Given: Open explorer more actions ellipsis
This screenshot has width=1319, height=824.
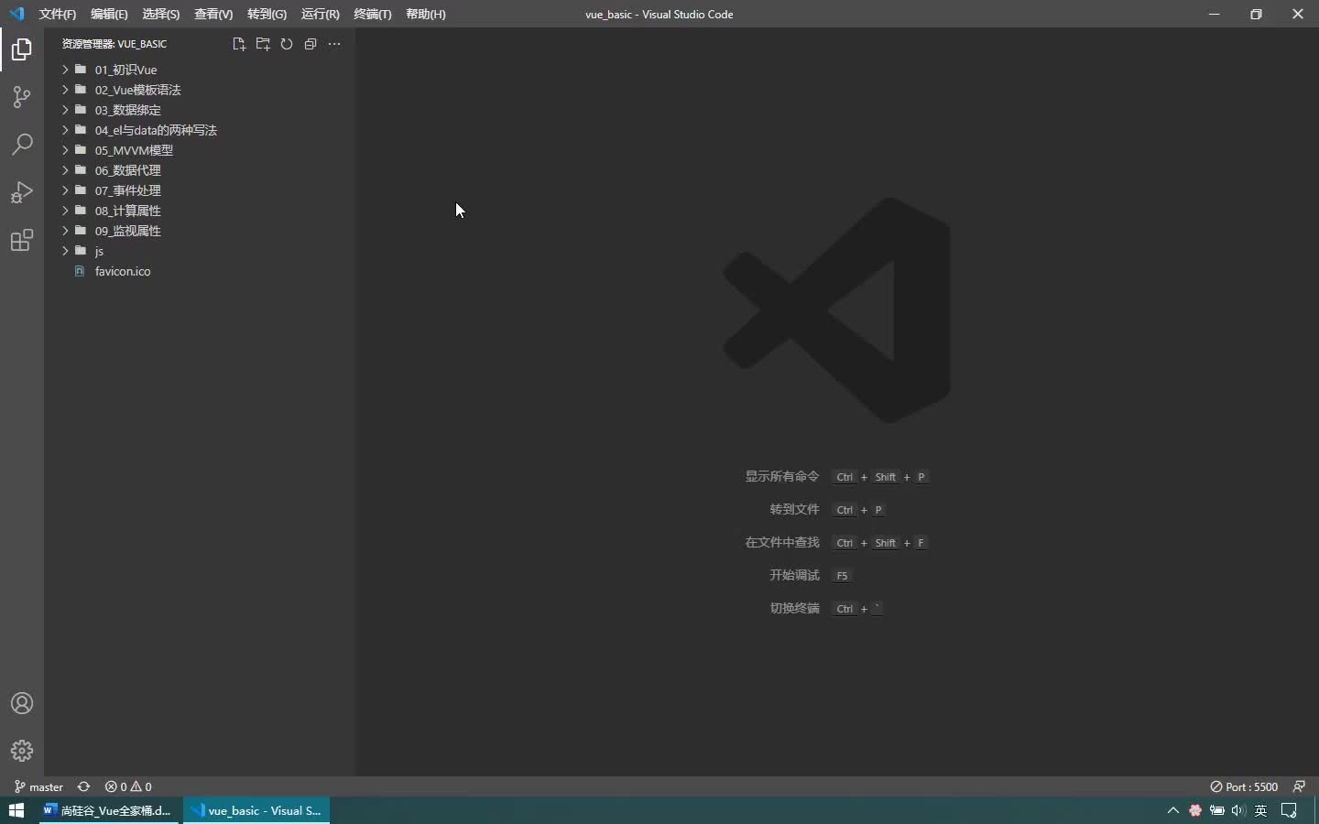Looking at the screenshot, I should [334, 44].
